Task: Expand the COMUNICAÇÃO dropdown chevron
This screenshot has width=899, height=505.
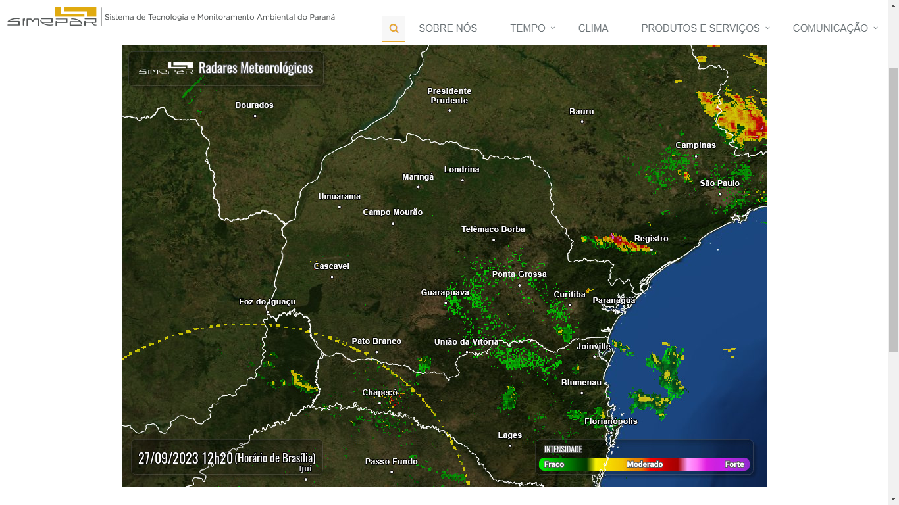Action: coord(875,28)
